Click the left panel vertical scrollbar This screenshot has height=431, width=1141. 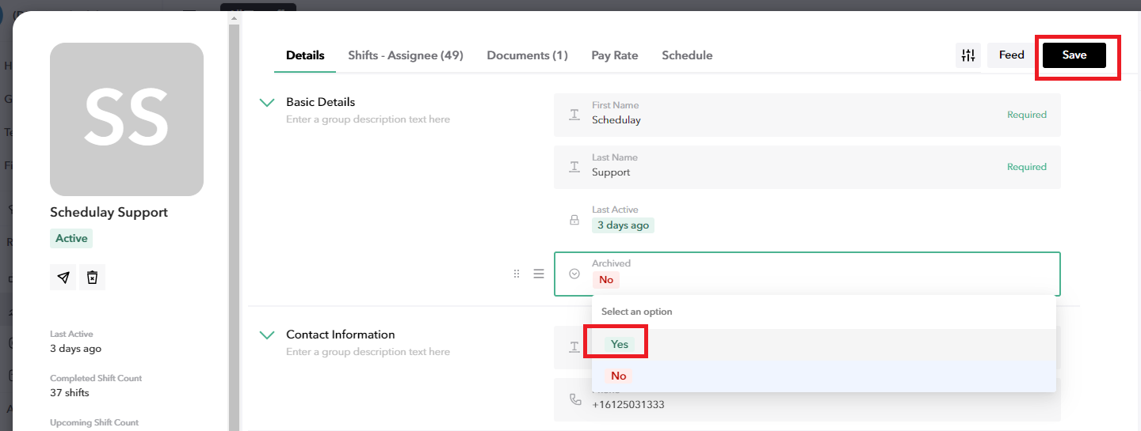234,228
